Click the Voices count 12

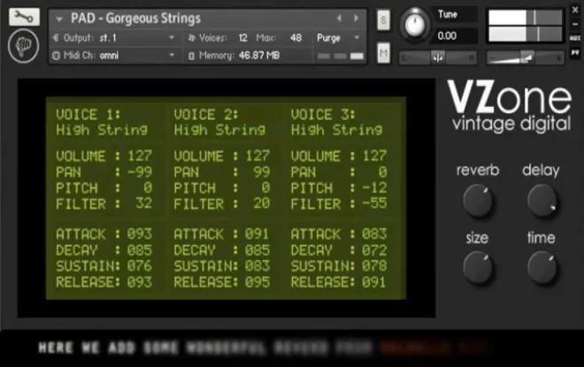(243, 38)
